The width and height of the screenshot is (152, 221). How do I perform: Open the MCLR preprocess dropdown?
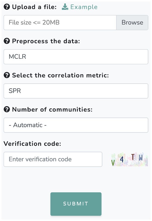pyautogui.click(x=76, y=57)
